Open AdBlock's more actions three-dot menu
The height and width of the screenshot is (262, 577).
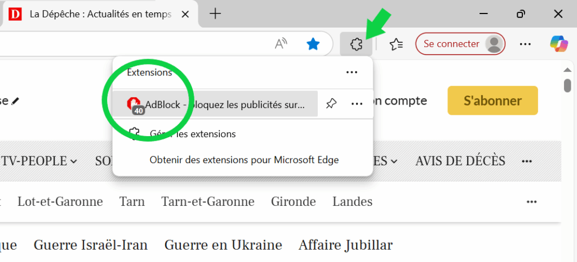click(x=356, y=103)
